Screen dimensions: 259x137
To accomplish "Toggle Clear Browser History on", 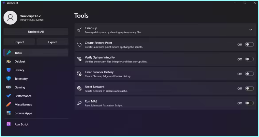I will [x=249, y=74].
